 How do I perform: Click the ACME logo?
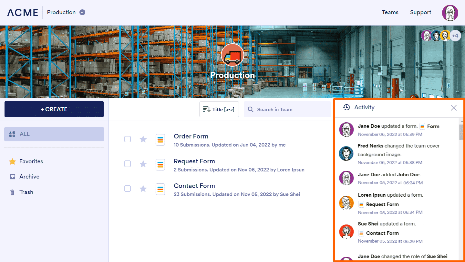(23, 13)
